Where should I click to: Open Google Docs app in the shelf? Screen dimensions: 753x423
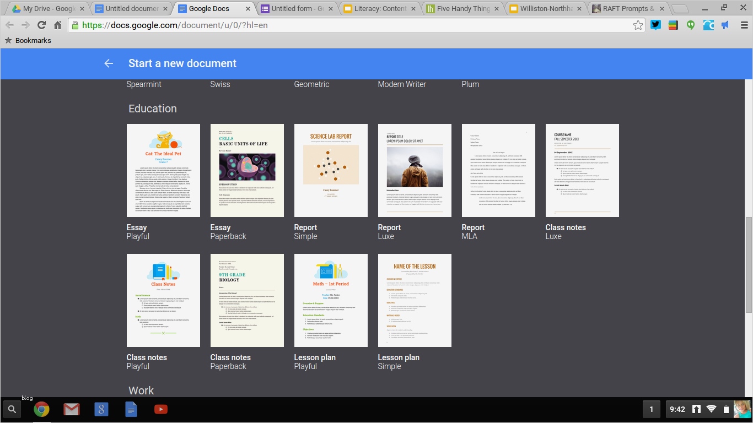pos(131,409)
